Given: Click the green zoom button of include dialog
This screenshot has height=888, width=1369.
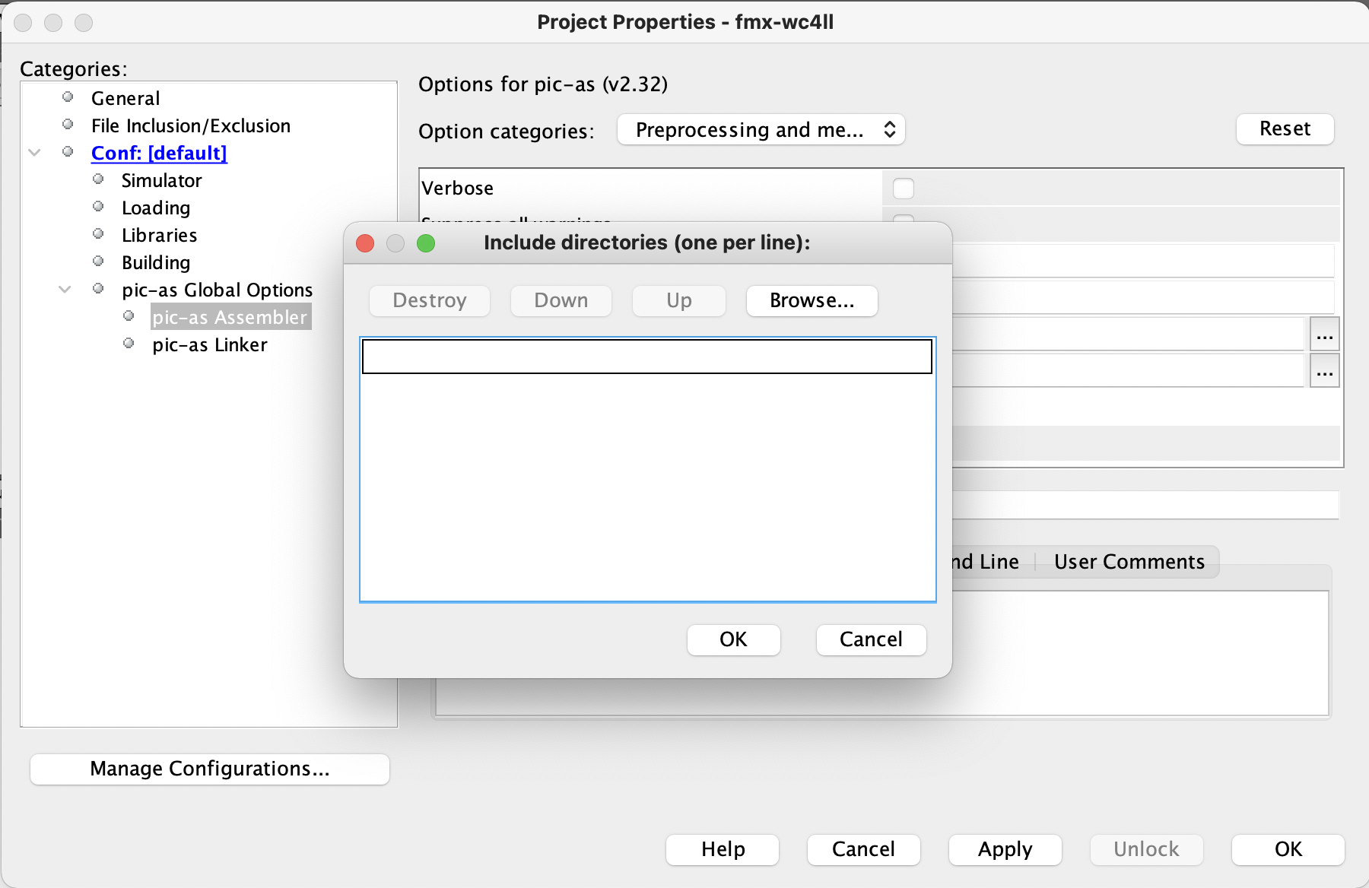Looking at the screenshot, I should [x=426, y=243].
